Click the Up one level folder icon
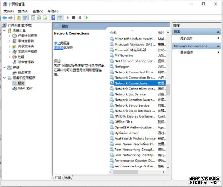 pyautogui.click(x=19, y=18)
